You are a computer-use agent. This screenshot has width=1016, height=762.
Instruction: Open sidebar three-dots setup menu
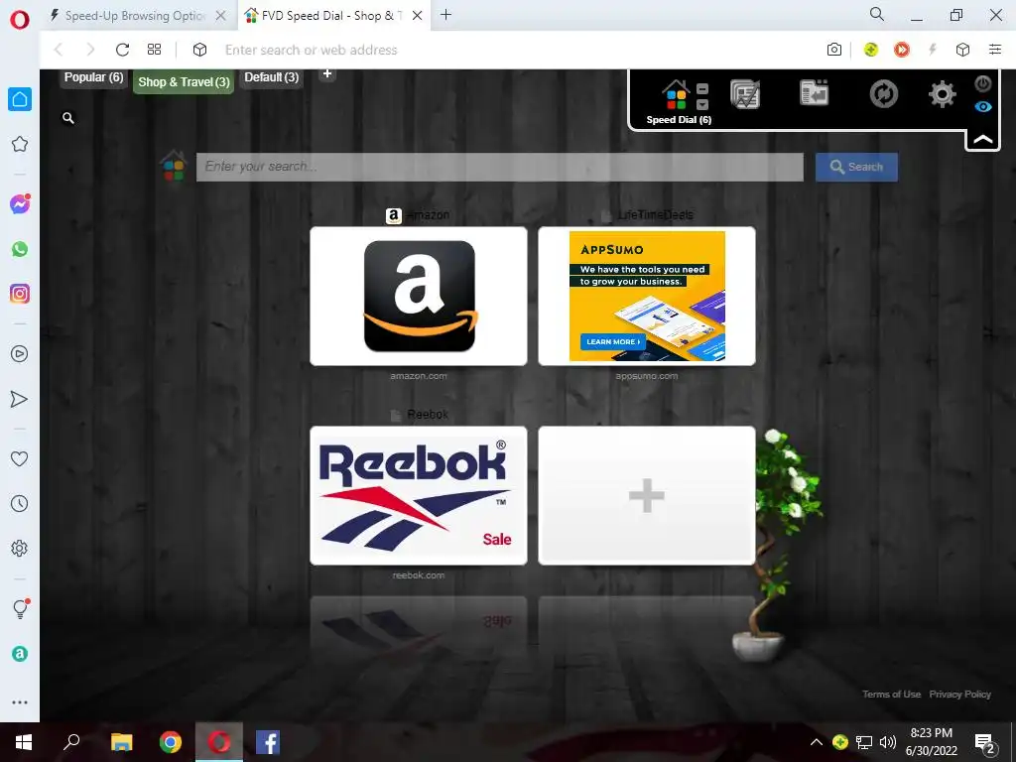(x=20, y=702)
